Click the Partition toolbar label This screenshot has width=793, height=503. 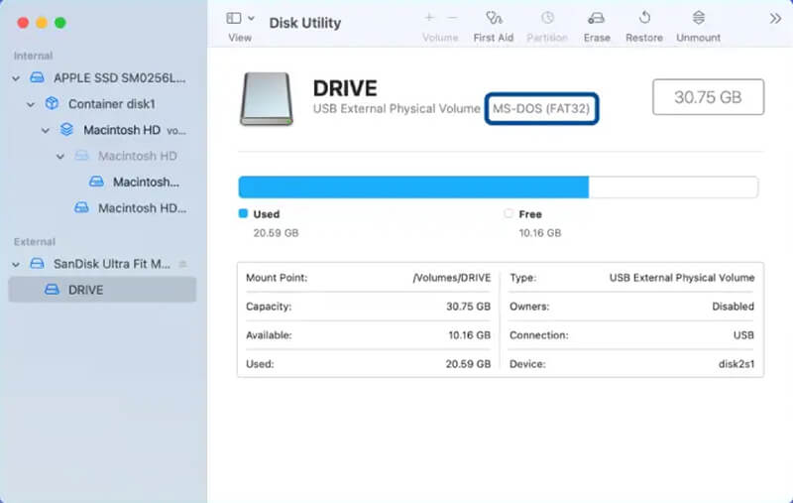point(547,38)
